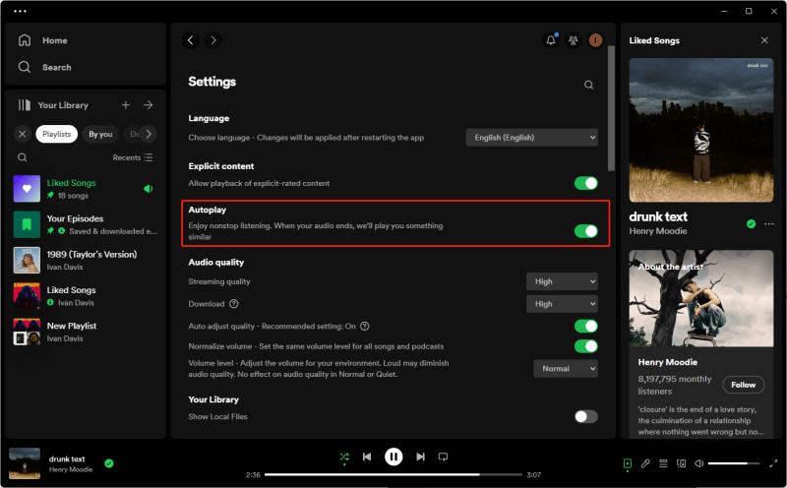
Task: Skip to the previous track
Action: coord(367,457)
